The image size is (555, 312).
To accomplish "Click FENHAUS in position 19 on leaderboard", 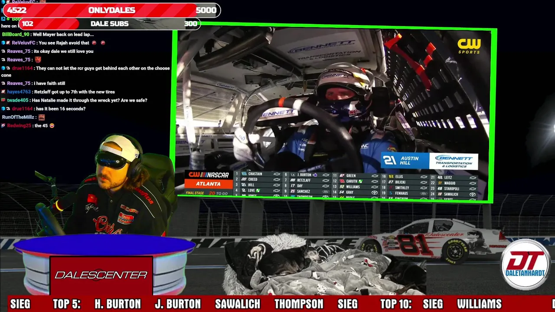I will pos(402,193).
